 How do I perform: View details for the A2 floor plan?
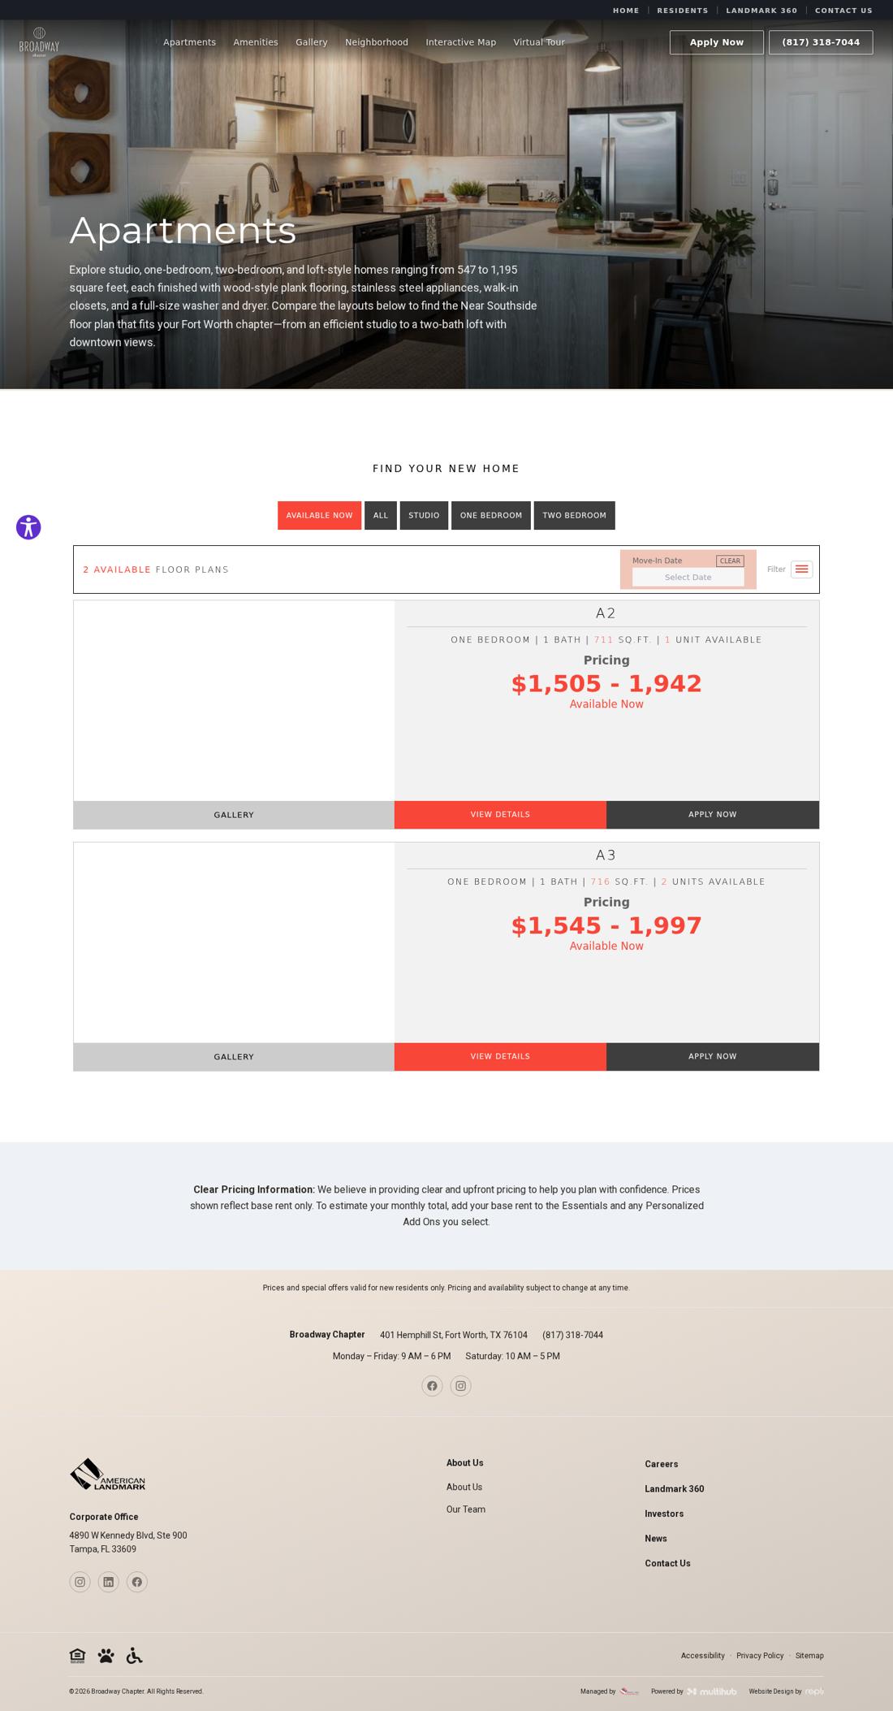pyautogui.click(x=500, y=815)
